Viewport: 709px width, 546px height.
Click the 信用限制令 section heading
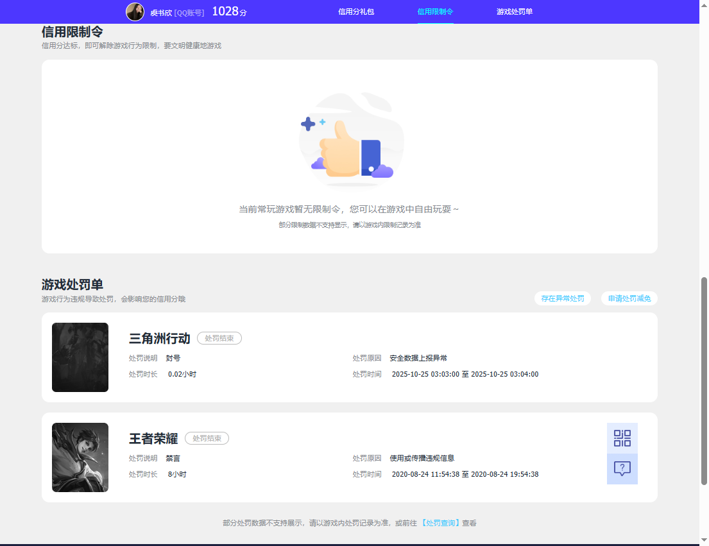coord(73,32)
